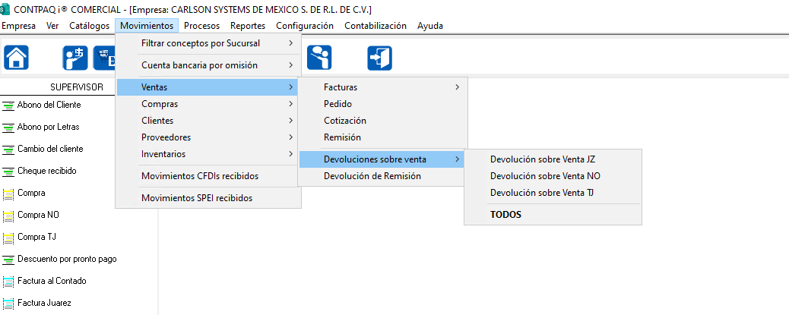Choose Movimientos SPEI recibidos
789x315 pixels.
208,198
